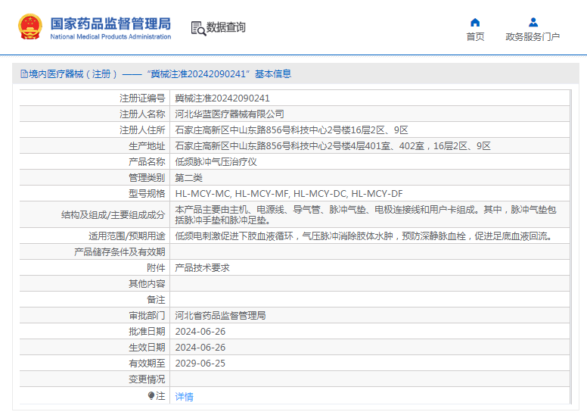Click the 有效期至 label
Image resolution: width=587 pixels, height=412 pixels.
147,364
